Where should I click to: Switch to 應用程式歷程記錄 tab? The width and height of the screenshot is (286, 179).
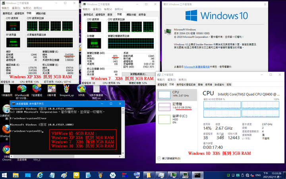(186, 85)
